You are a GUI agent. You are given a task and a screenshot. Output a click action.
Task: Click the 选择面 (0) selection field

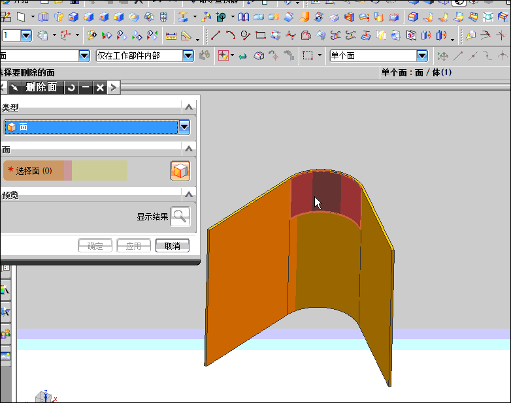click(x=65, y=171)
